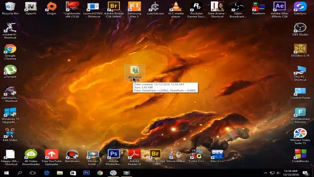Open the network tray icon
The width and height of the screenshot is (314, 177).
click(272, 173)
